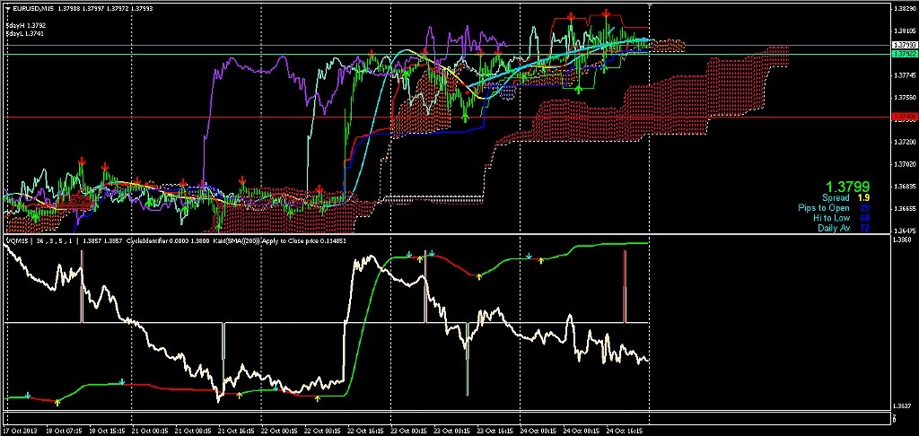Click the 24 Oct 16:15 time label
Image resolution: width=919 pixels, height=436 pixels.
click(626, 431)
